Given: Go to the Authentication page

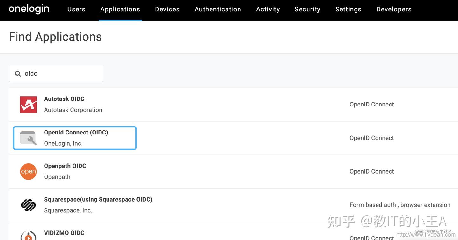Looking at the screenshot, I should point(218,9).
